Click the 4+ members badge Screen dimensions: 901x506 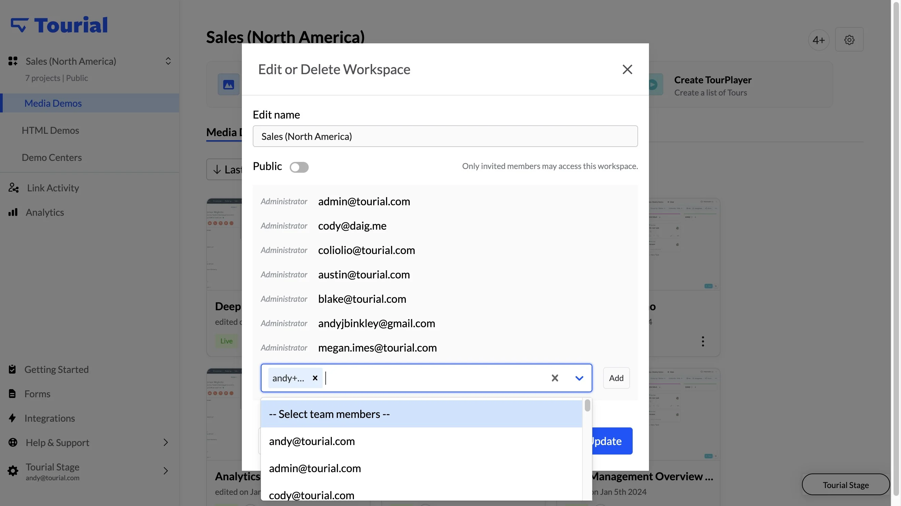[x=819, y=40]
